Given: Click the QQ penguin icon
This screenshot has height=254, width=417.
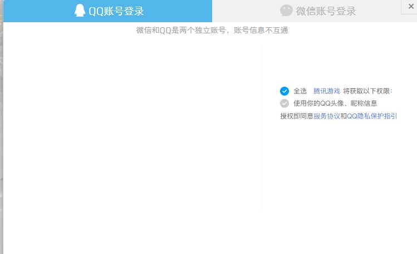Looking at the screenshot, I should pos(80,11).
